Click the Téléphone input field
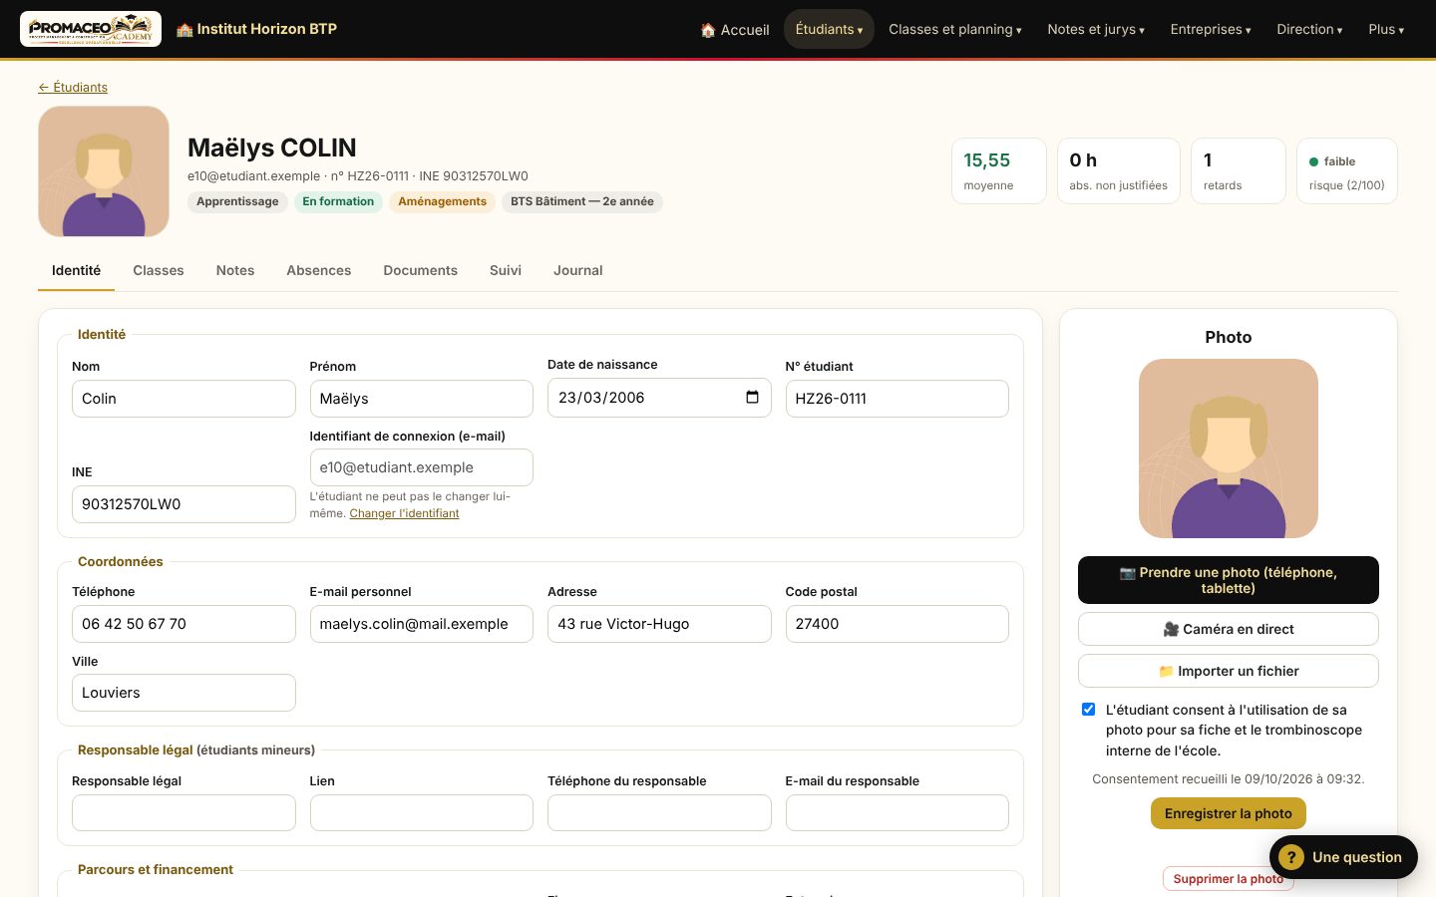Screen dimensions: 1436x897 (x=183, y=624)
